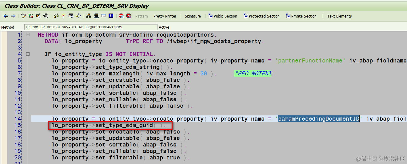Click /iwbep/if_mgw_odata_property type on line 2
The image size is (407, 164).
pos(214,41)
